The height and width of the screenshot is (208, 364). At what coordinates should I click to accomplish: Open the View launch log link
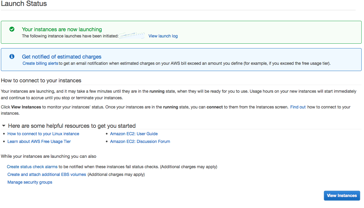tap(163, 36)
